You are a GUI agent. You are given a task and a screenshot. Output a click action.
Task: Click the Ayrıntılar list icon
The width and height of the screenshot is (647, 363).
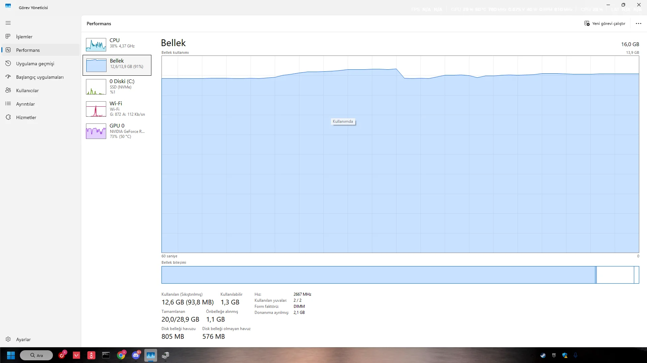pyautogui.click(x=8, y=104)
